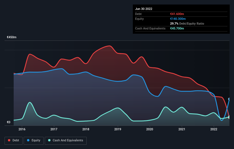The height and width of the screenshot is (149, 234).
Task: Toggle the Cash And Equivalents legend button
Action: [66, 141]
